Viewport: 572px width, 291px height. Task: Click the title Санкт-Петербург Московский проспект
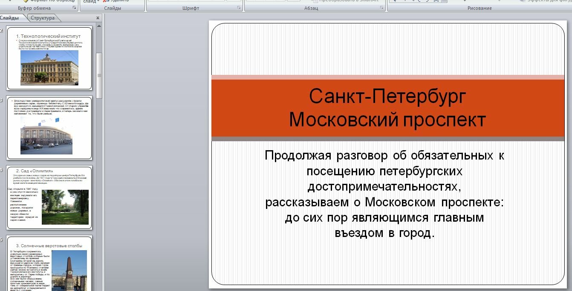387,108
